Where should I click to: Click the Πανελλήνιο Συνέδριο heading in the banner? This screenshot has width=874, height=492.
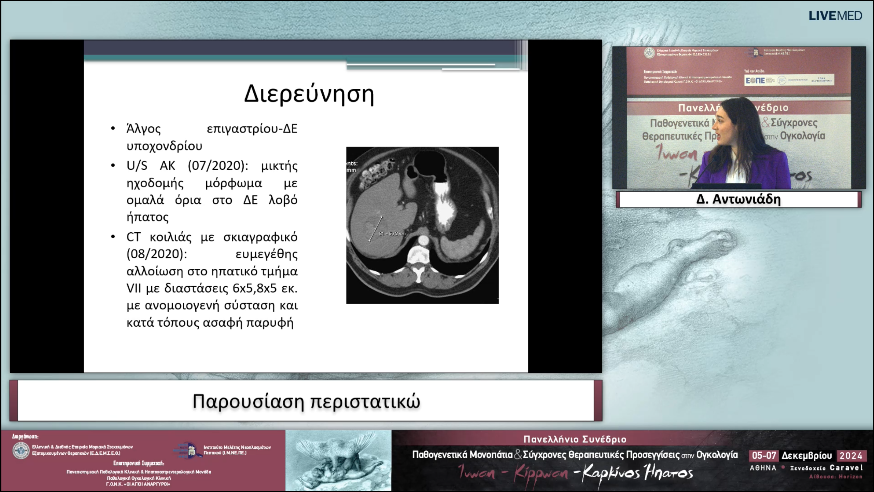click(x=575, y=439)
